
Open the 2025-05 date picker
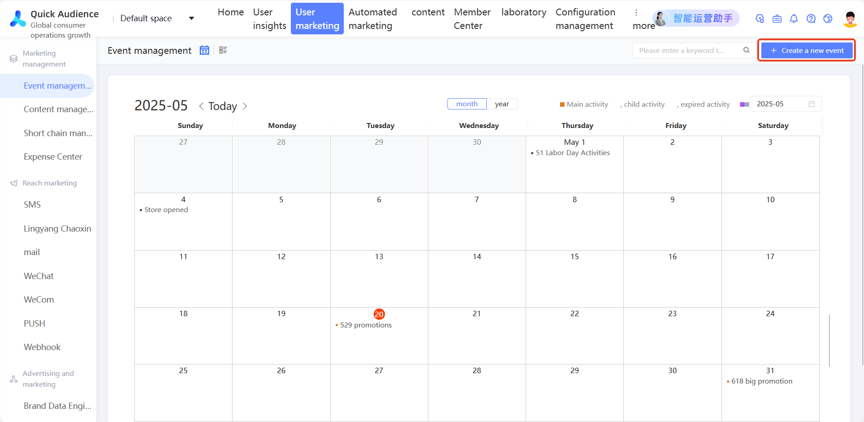pos(785,104)
